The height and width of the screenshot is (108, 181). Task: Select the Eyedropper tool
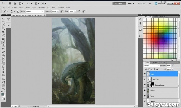(3, 35)
